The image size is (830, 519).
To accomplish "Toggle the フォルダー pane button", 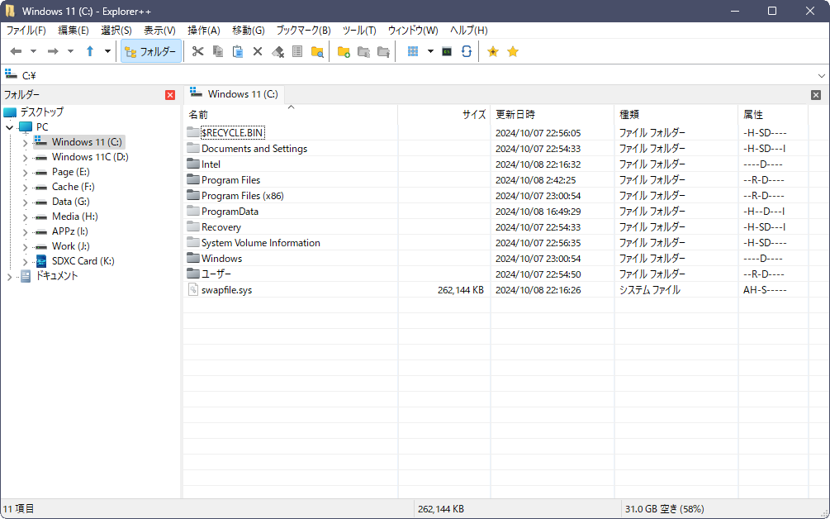I will pyautogui.click(x=151, y=51).
